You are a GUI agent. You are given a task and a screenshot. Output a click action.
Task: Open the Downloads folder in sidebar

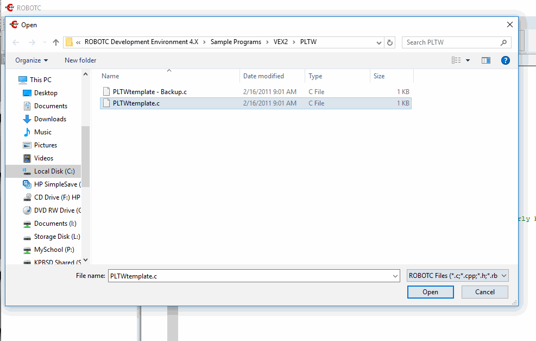[50, 119]
